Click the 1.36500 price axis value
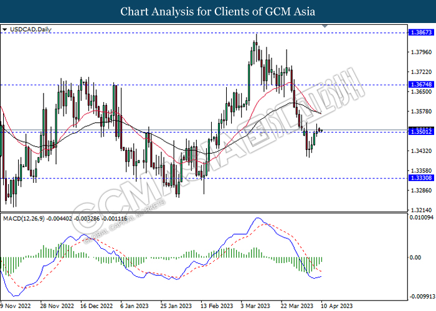 point(421,91)
